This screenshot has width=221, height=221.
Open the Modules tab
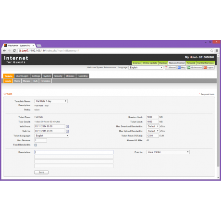(x=70, y=76)
